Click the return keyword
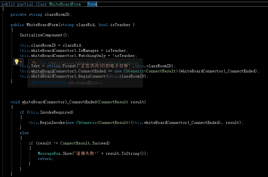The width and height of the screenshot is (268, 177). pos(45,159)
